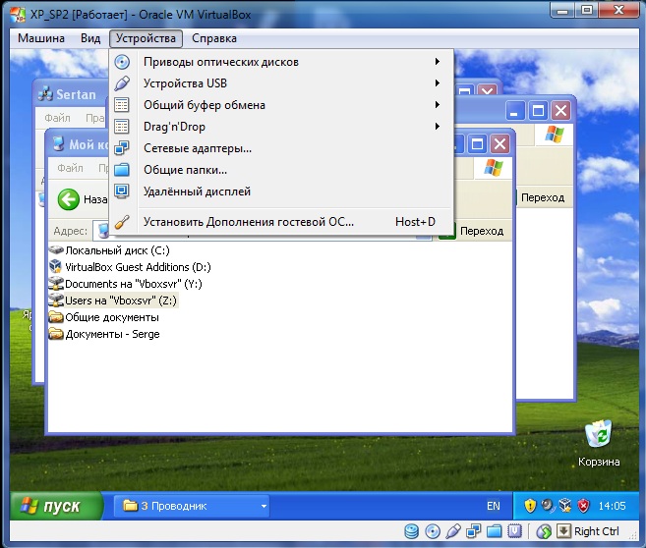
Task: Expand arrow for Drag'n'Drop
Action: [x=438, y=126]
